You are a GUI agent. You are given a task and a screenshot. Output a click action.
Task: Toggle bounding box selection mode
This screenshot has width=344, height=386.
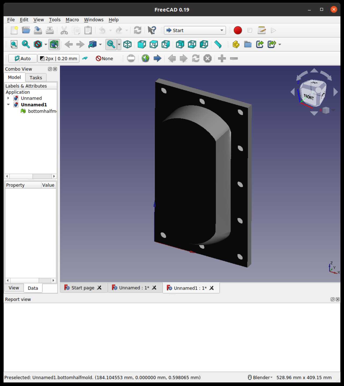pyautogui.click(x=54, y=44)
